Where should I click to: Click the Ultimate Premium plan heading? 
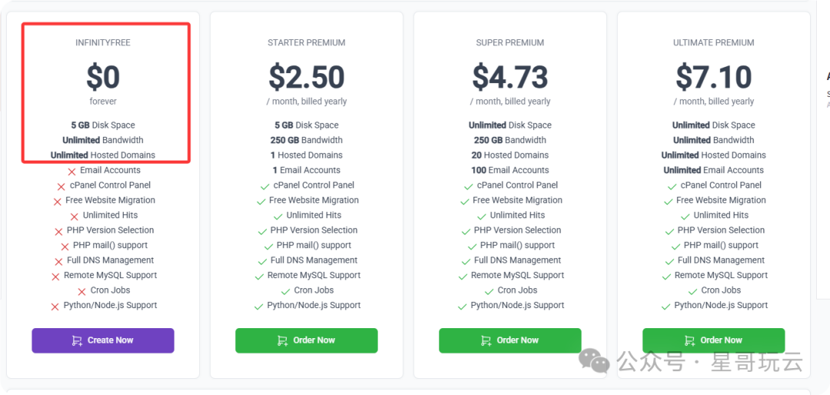(x=713, y=43)
